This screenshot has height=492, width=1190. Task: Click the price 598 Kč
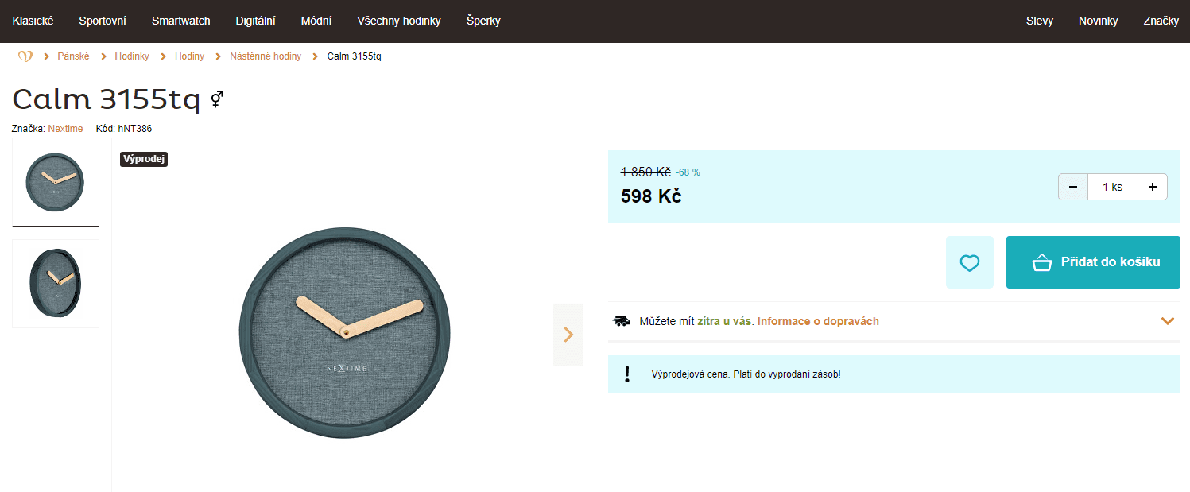(x=651, y=196)
